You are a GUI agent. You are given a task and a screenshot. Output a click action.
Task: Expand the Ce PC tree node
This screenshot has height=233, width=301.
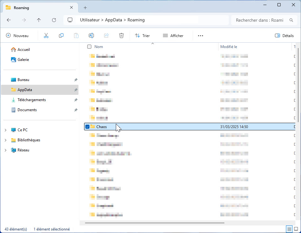point(6,130)
